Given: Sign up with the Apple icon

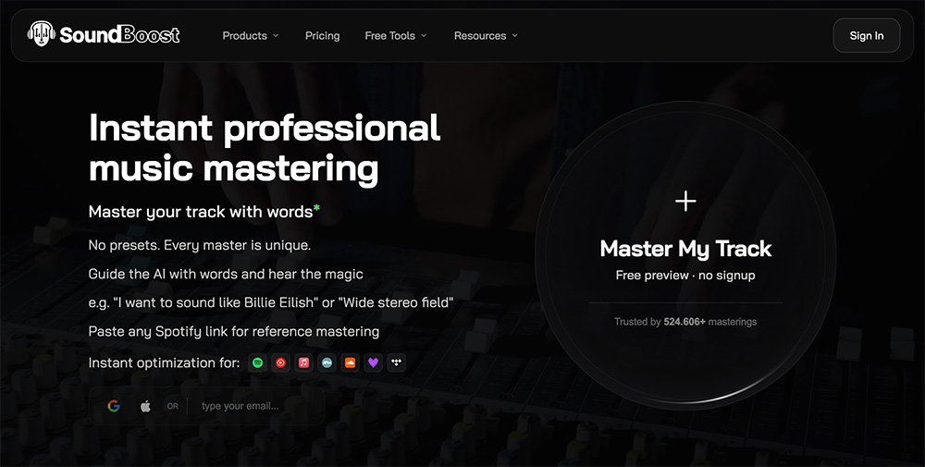Looking at the screenshot, I should pyautogui.click(x=145, y=406).
